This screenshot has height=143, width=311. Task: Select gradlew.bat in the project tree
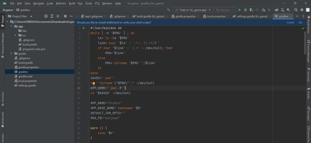pyautogui.click(x=26, y=76)
